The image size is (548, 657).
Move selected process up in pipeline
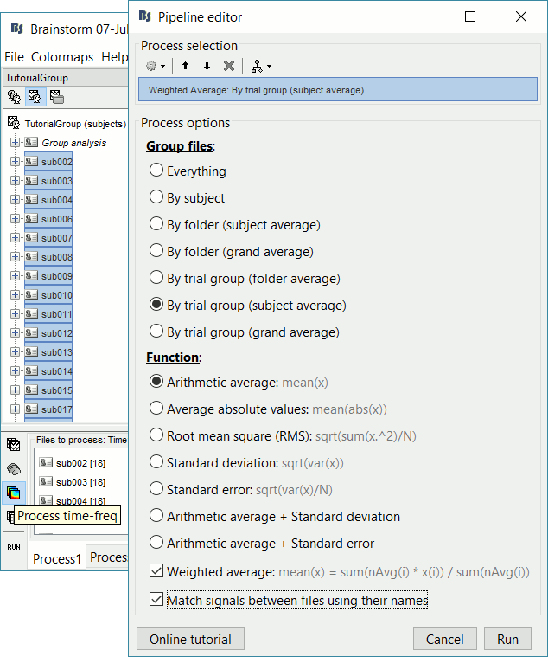point(185,66)
